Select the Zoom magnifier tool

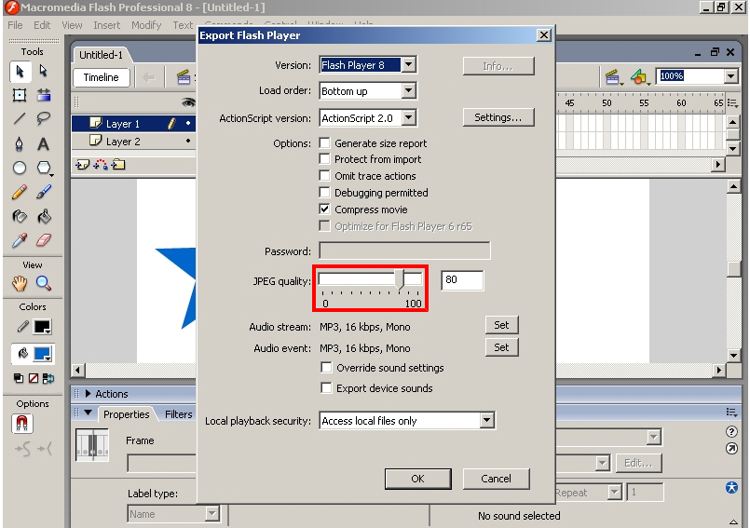coord(44,283)
